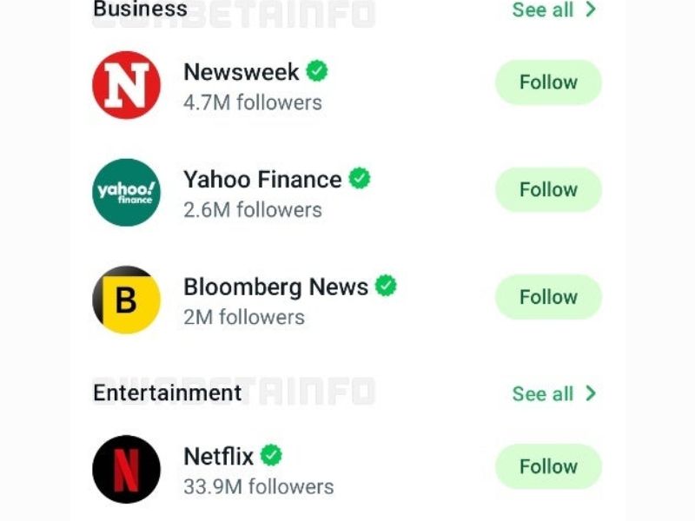Select the Entertainment section header

(x=167, y=392)
